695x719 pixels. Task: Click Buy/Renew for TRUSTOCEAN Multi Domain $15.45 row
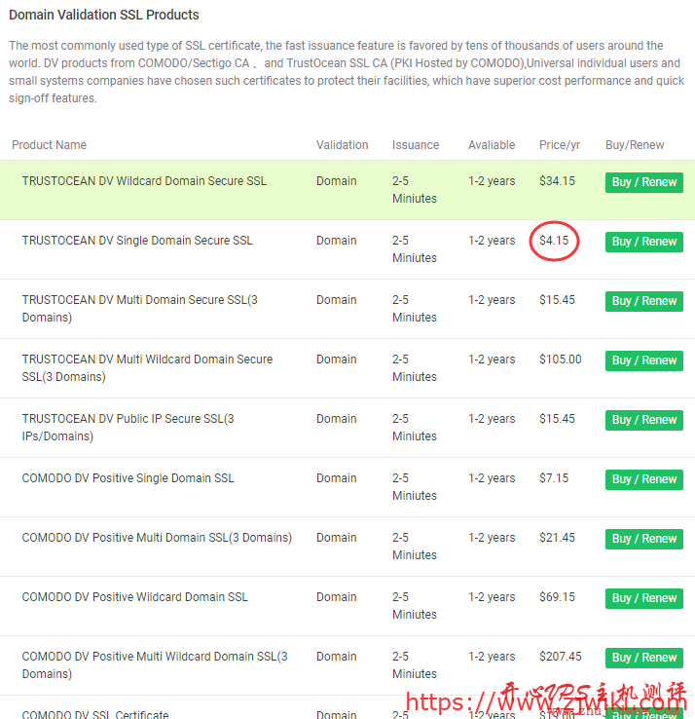(x=643, y=301)
